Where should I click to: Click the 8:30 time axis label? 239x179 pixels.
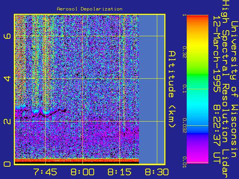157,172
